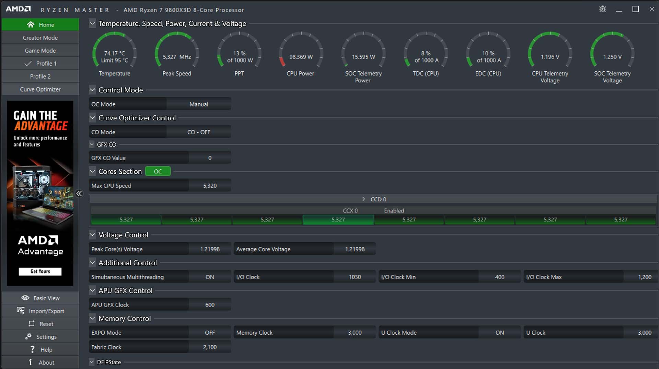Toggle Simultaneous Multithreading ON value
Image resolution: width=659 pixels, height=369 pixels.
point(210,277)
